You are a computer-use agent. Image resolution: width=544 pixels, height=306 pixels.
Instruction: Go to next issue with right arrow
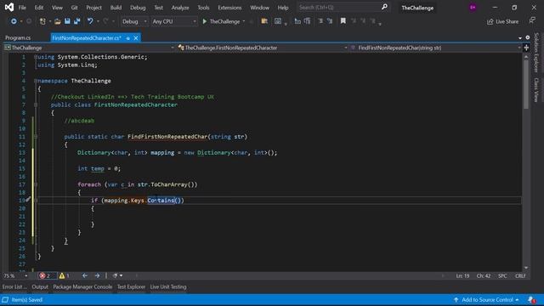tap(97, 275)
